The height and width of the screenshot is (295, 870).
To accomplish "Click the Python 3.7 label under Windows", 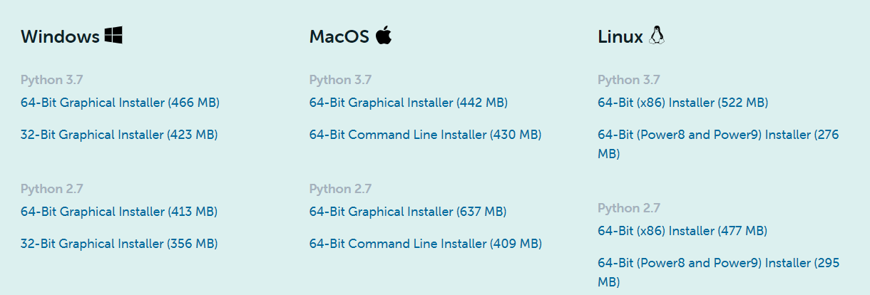I will click(52, 80).
